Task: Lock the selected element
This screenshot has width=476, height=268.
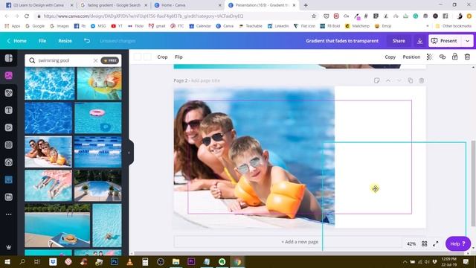Action: [454, 57]
